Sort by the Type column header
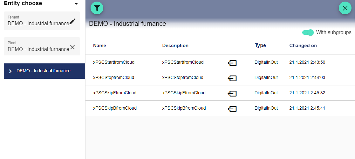 260,46
